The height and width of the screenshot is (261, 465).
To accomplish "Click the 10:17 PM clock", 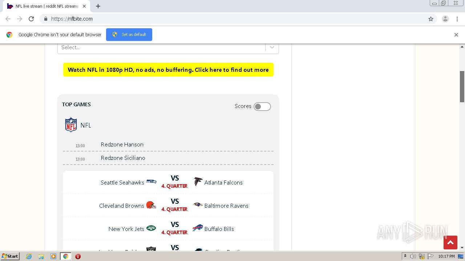I will (x=446, y=256).
